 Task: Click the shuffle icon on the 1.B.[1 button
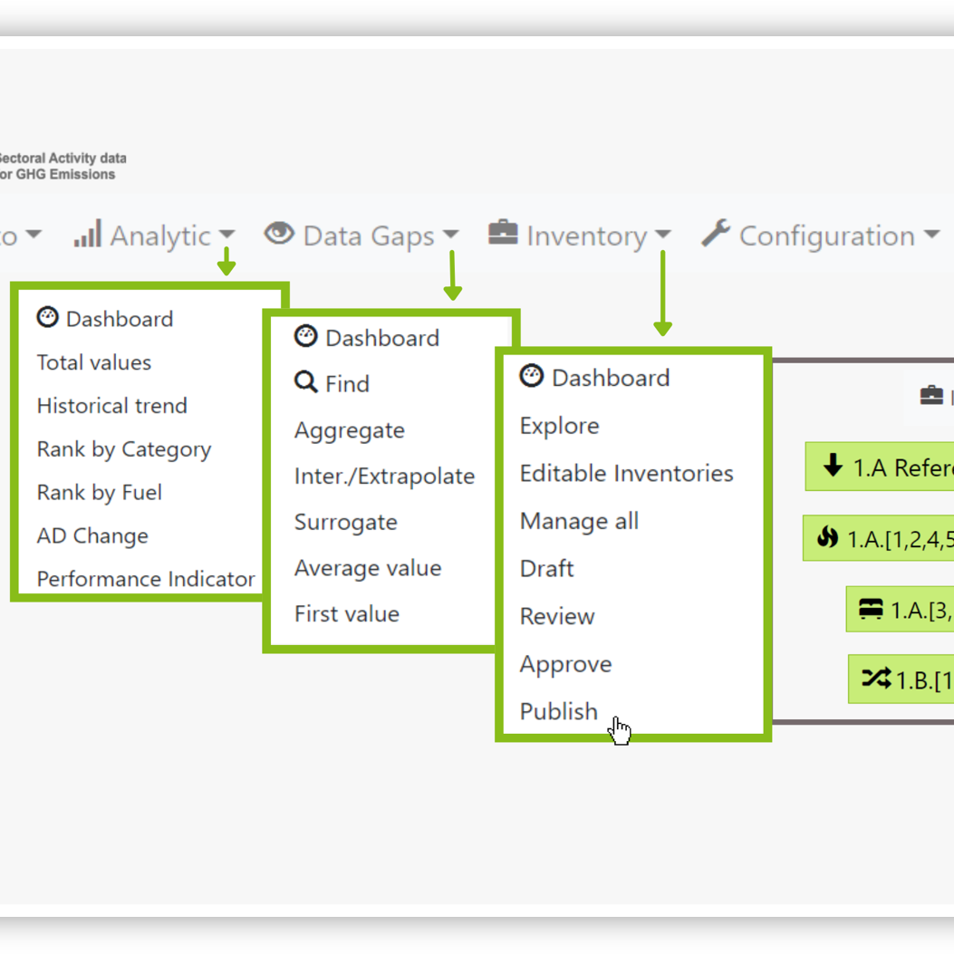tap(876, 678)
